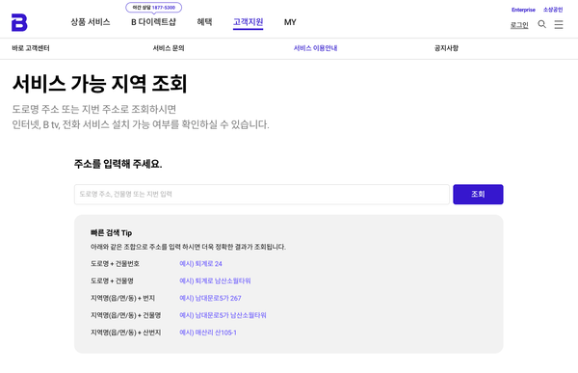Open 혜택 menu
Viewport: 578px width, 373px height.
pos(204,22)
